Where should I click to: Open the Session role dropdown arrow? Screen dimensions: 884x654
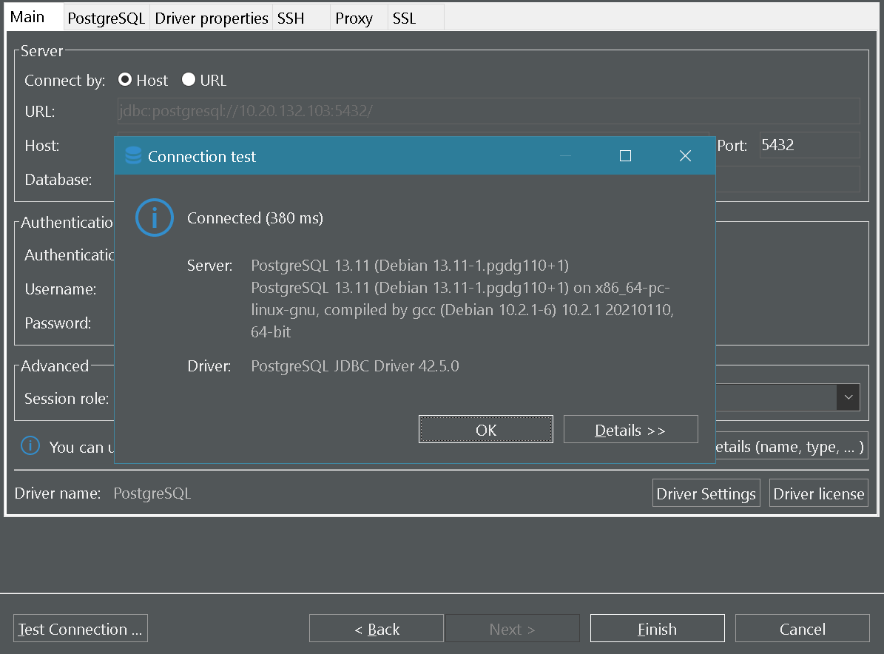click(848, 397)
